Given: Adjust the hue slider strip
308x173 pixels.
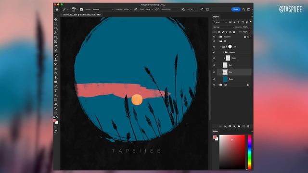Looking at the screenshot, I should click(x=250, y=152).
